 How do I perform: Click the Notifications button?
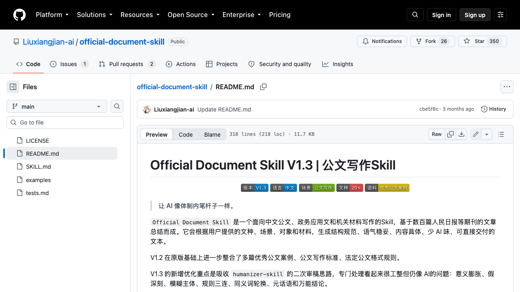tap(382, 41)
